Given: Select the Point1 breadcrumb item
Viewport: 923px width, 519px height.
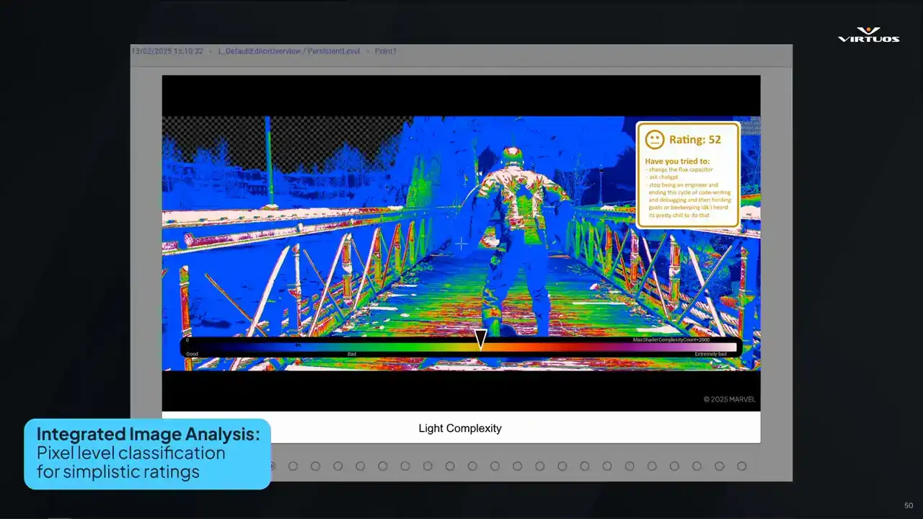Looking at the screenshot, I should tap(385, 51).
